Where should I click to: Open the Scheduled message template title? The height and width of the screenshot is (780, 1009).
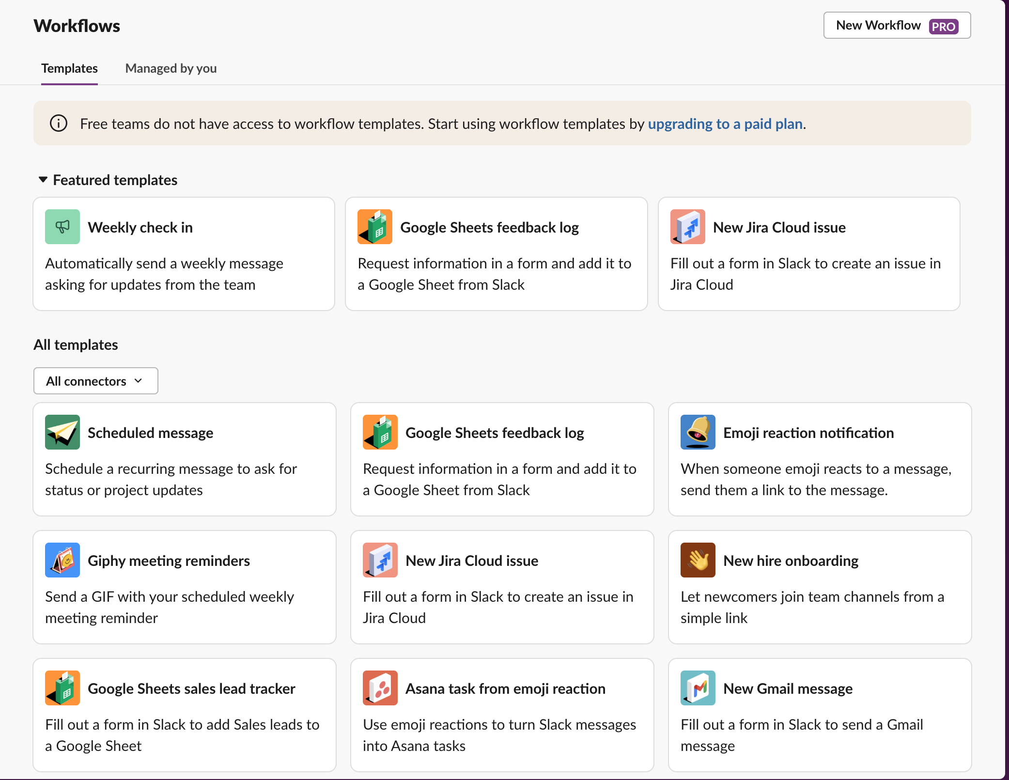coord(151,433)
